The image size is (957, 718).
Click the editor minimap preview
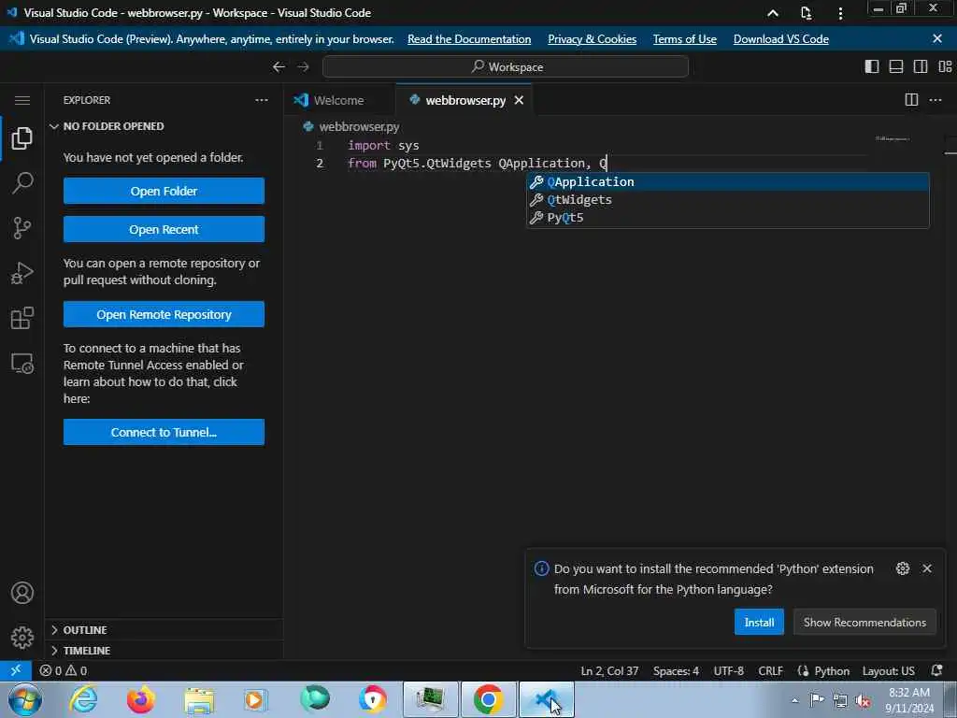click(893, 138)
